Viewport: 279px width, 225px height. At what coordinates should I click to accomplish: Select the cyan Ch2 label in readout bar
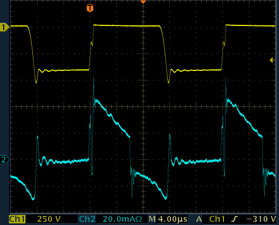click(x=87, y=219)
